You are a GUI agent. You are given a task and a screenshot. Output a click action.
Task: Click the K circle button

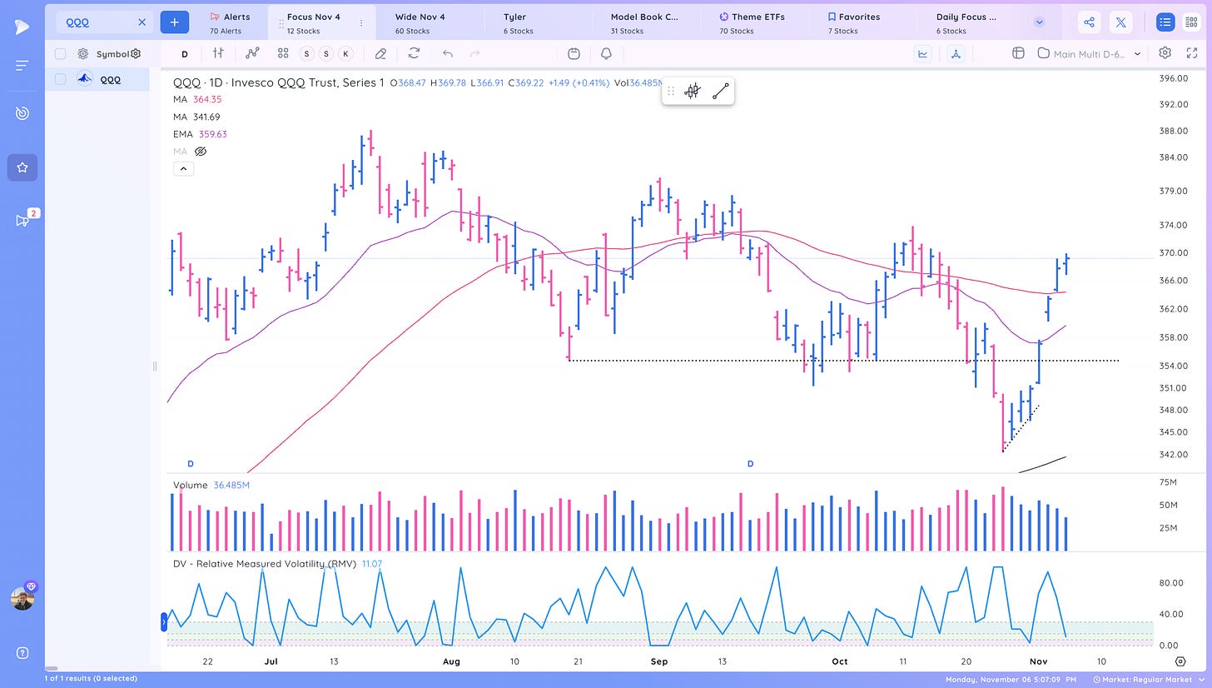[x=346, y=54]
